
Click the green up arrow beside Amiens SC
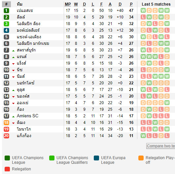(x=14, y=117)
